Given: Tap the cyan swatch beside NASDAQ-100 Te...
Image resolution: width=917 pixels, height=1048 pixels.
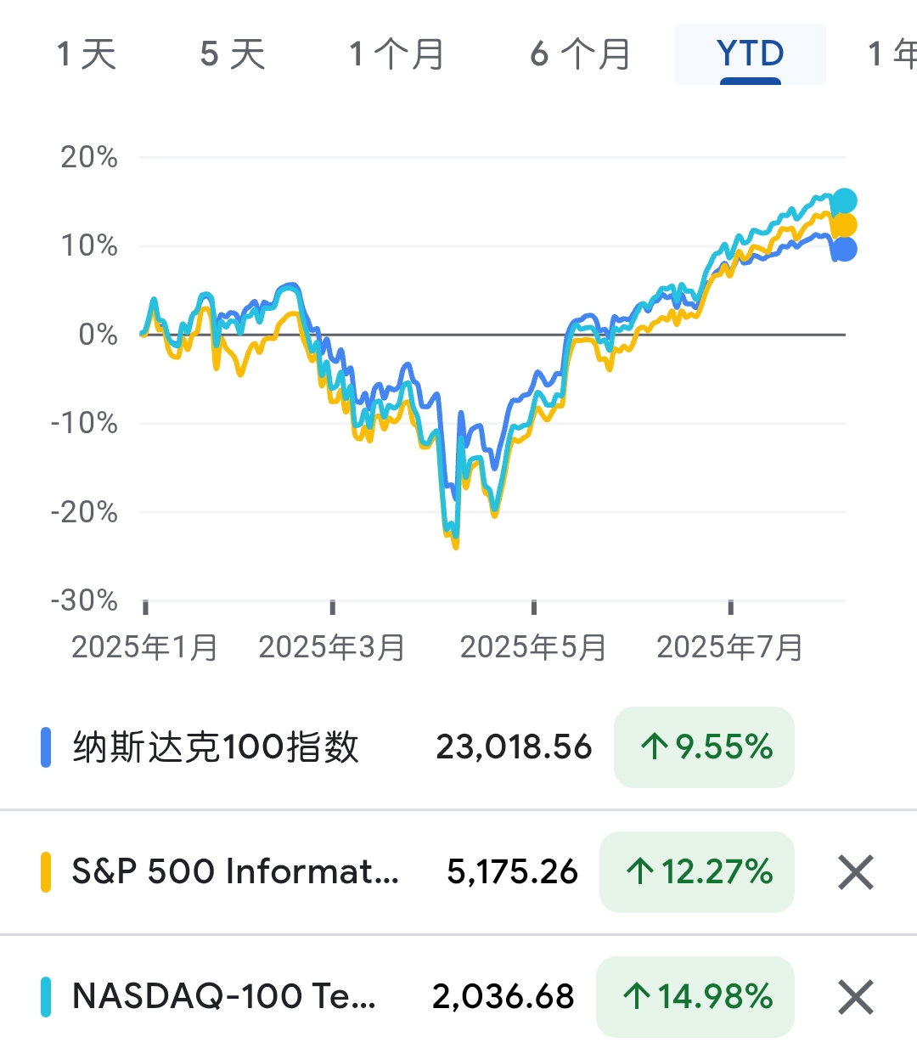Looking at the screenshot, I should [x=46, y=997].
